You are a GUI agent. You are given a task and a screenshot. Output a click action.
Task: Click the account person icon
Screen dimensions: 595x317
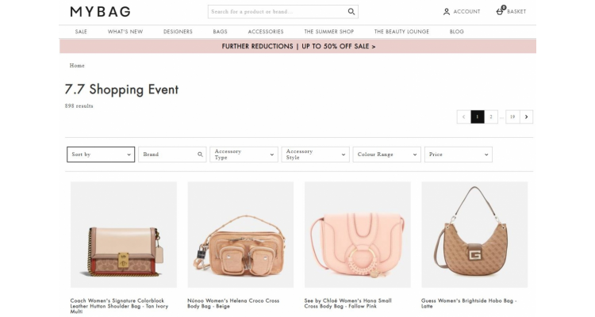click(x=447, y=12)
